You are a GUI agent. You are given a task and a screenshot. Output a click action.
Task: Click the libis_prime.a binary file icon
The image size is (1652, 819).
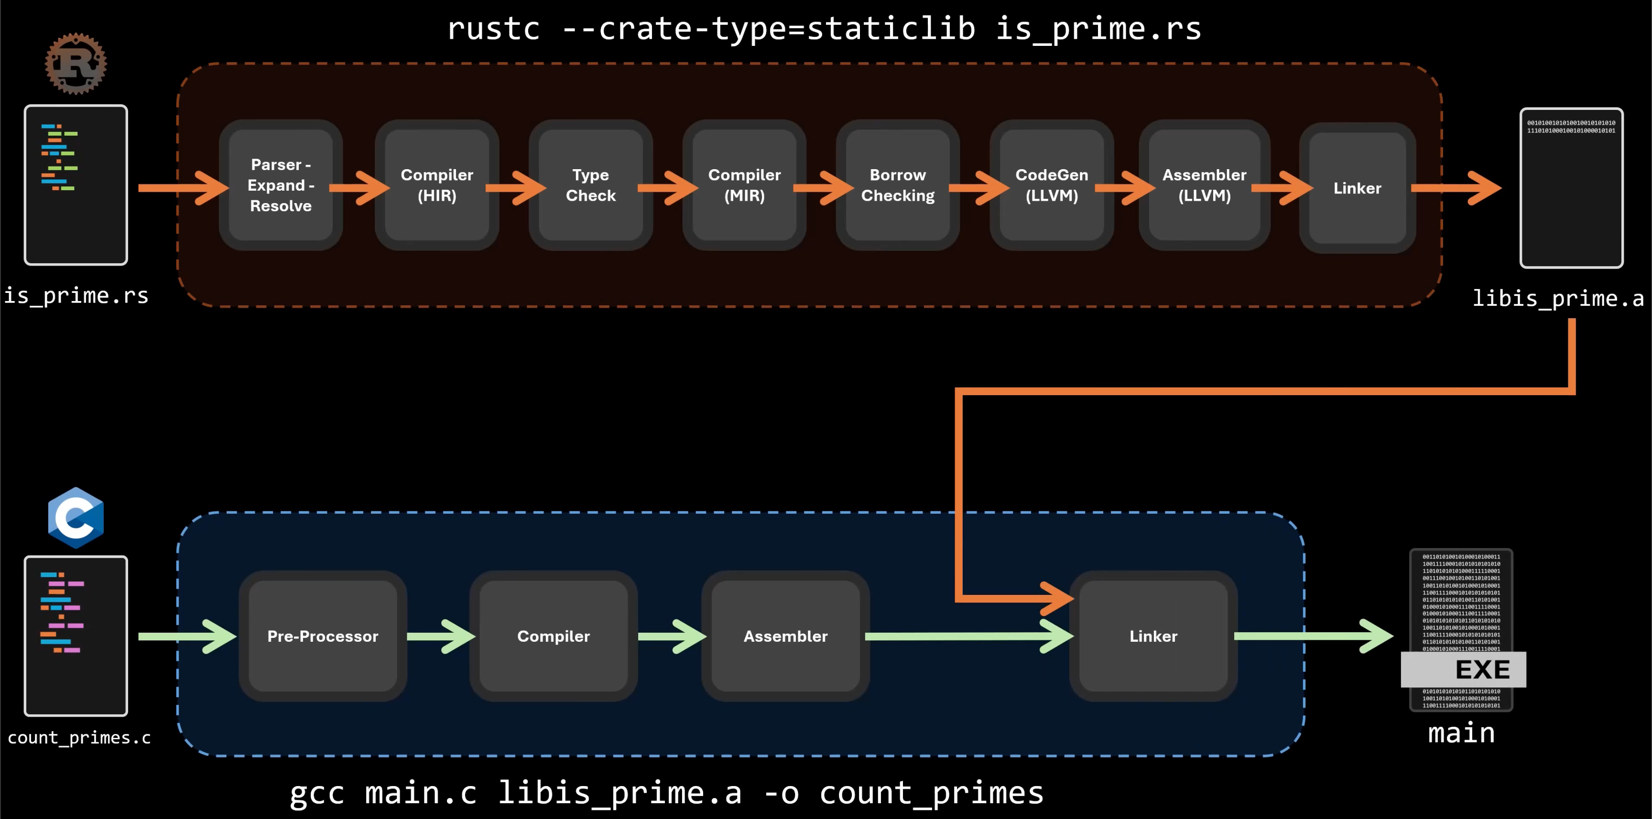tap(1571, 188)
